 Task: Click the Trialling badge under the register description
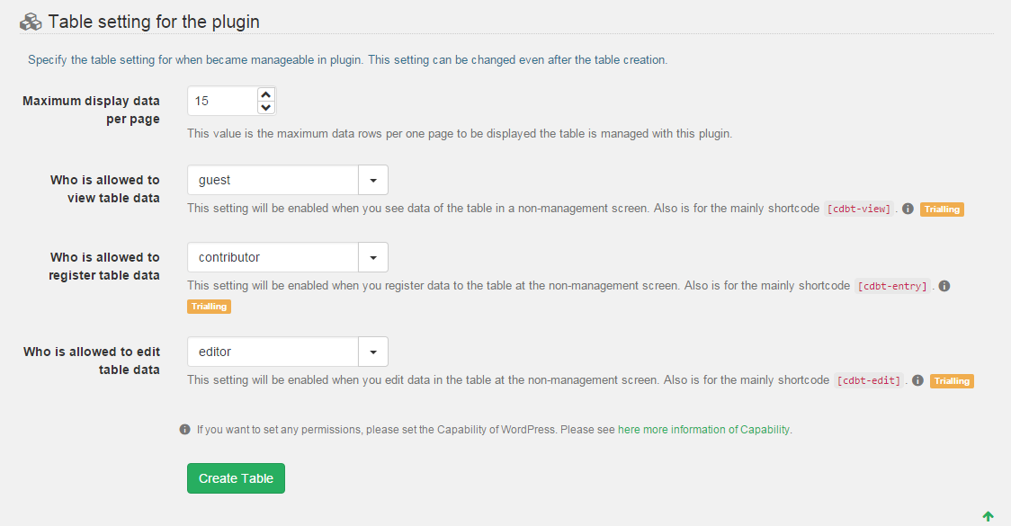point(209,307)
